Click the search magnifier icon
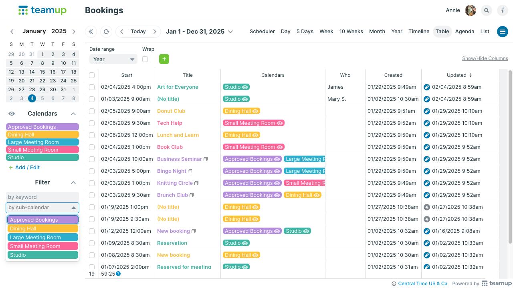The width and height of the screenshot is (513, 288). coord(487,10)
